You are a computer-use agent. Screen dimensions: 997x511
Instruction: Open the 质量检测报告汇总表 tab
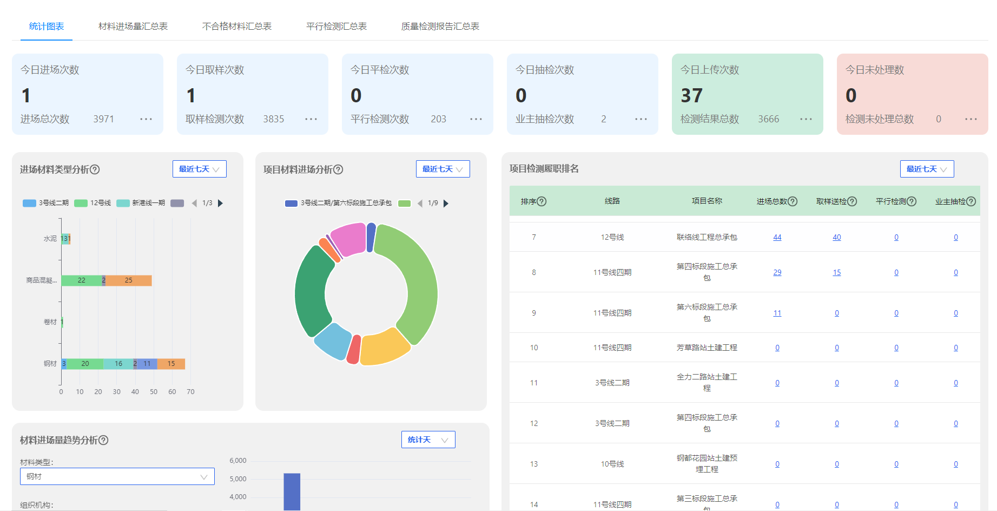(440, 27)
